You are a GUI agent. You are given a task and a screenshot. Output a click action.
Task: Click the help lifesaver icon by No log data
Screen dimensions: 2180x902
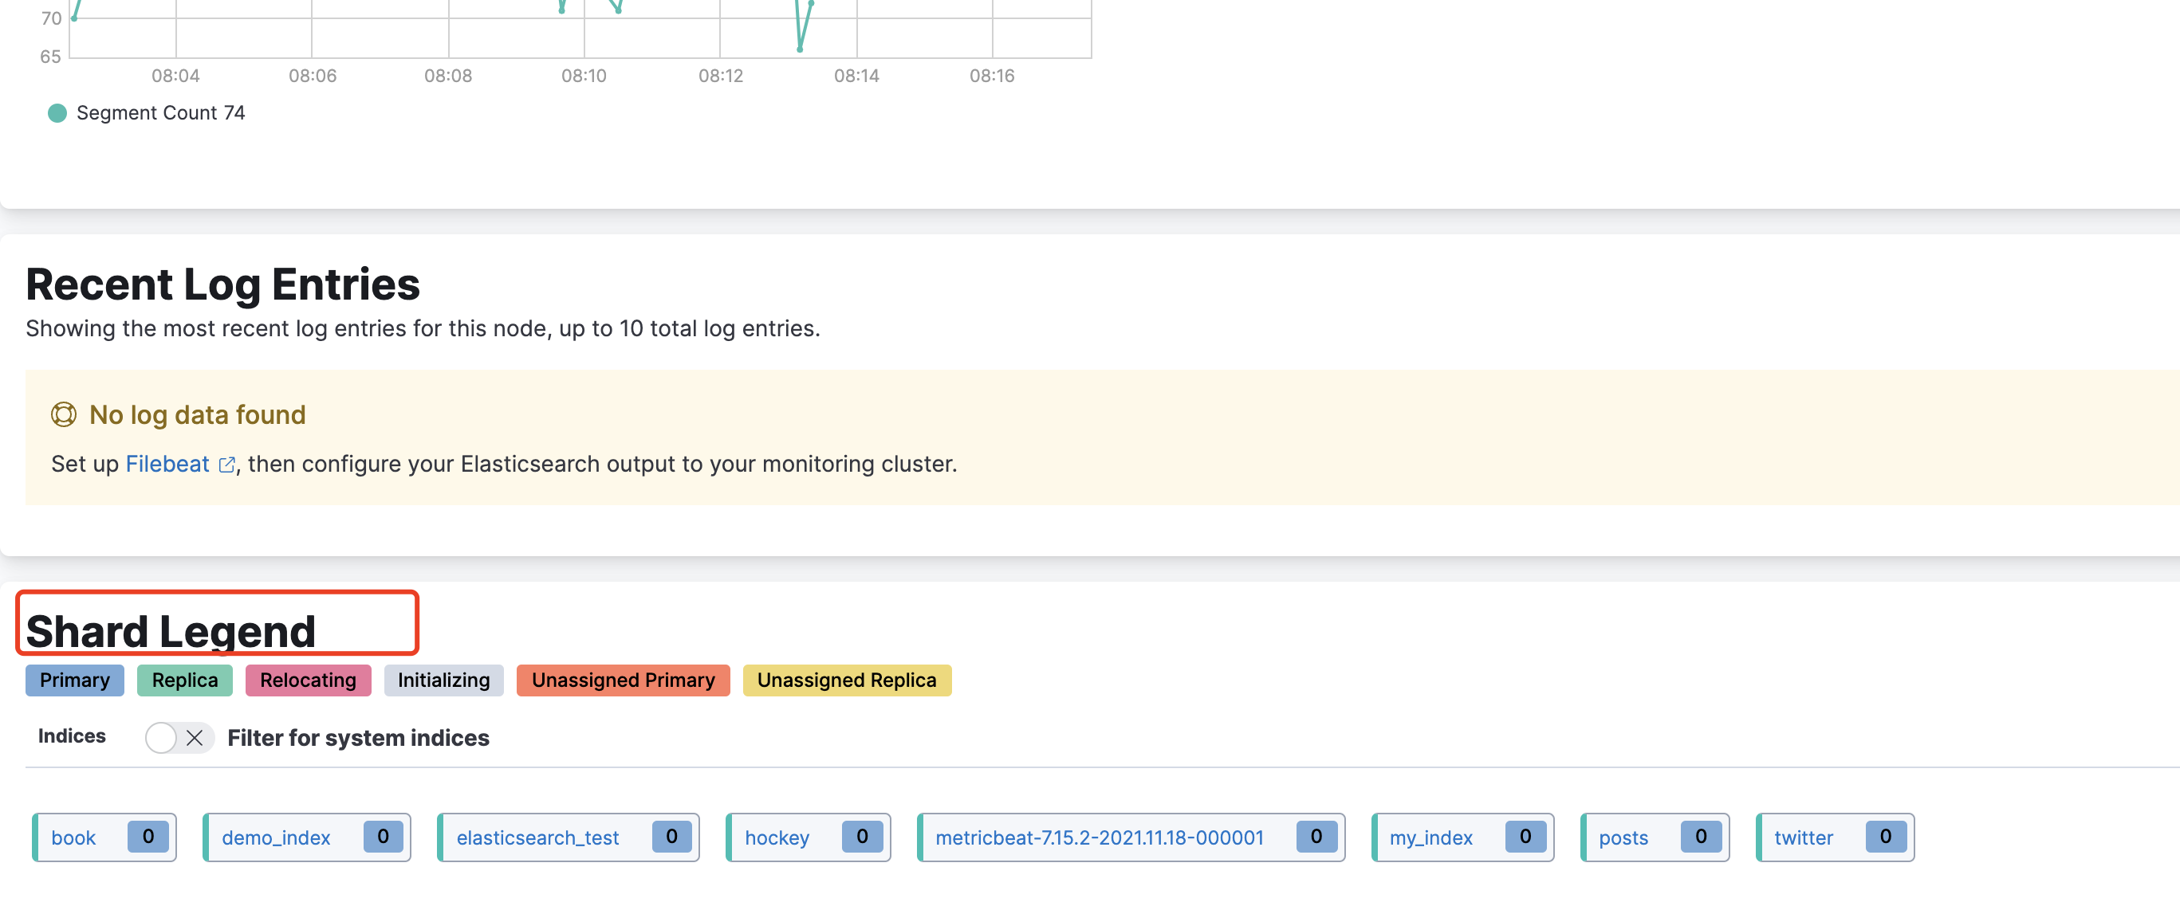[x=64, y=414]
